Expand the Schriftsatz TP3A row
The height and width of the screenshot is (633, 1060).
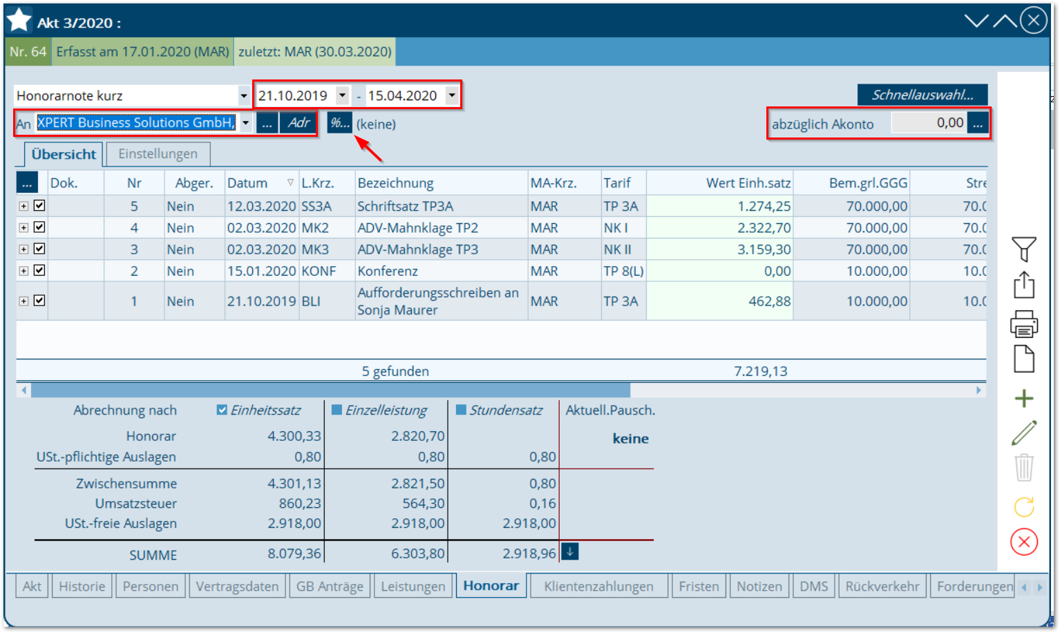(x=23, y=206)
